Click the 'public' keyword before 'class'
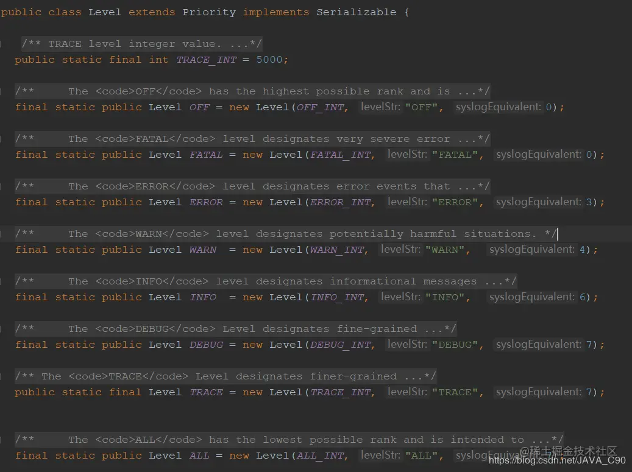632x472 pixels. pos(21,12)
